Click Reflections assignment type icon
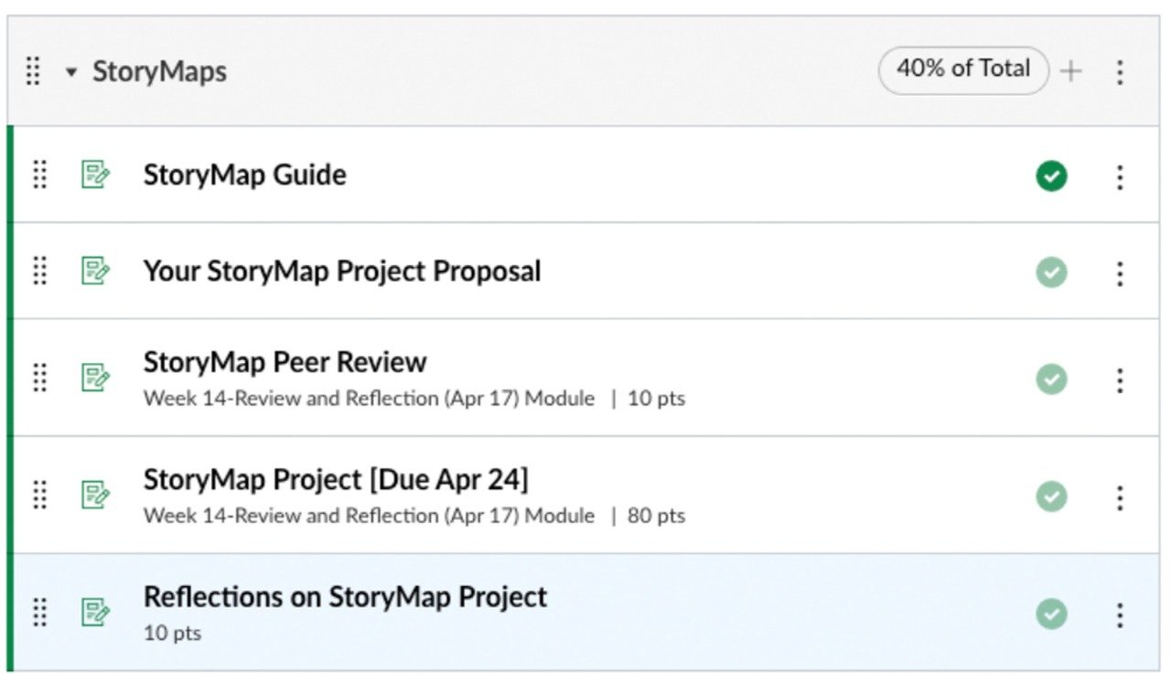 click(x=95, y=611)
